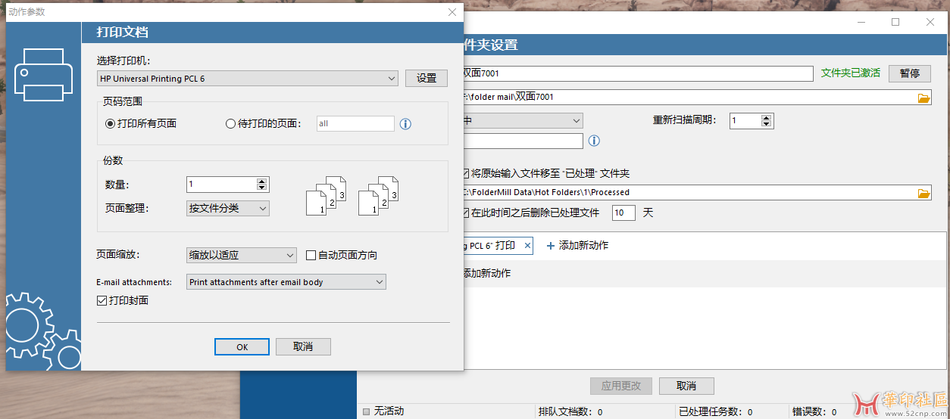The width and height of the screenshot is (950, 419).
Task: Enable the 自动页面方向 checkbox
Action: (x=311, y=256)
